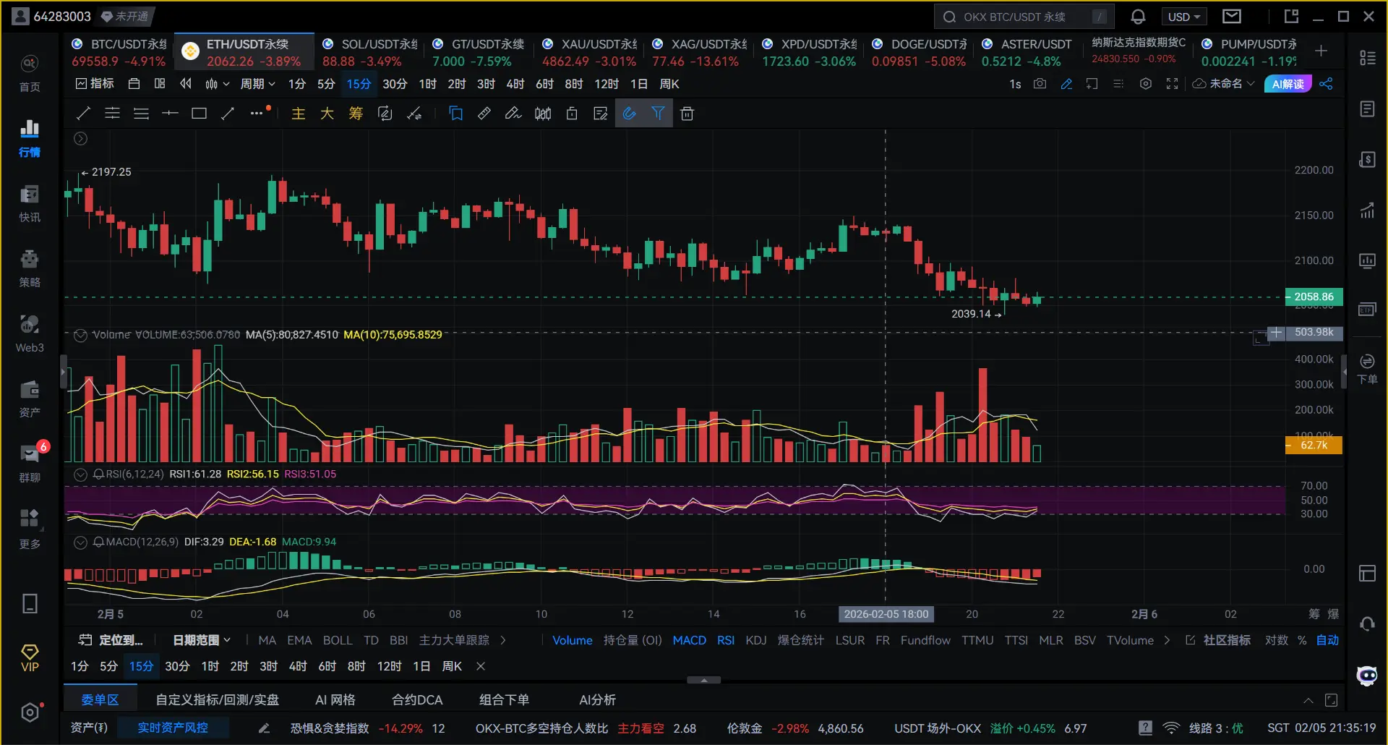The width and height of the screenshot is (1388, 745).
Task: Open the Web3 section
Action: click(30, 334)
